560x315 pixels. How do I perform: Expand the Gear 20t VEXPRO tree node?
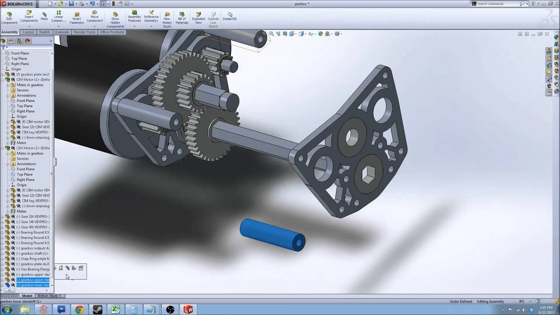pos(2,217)
